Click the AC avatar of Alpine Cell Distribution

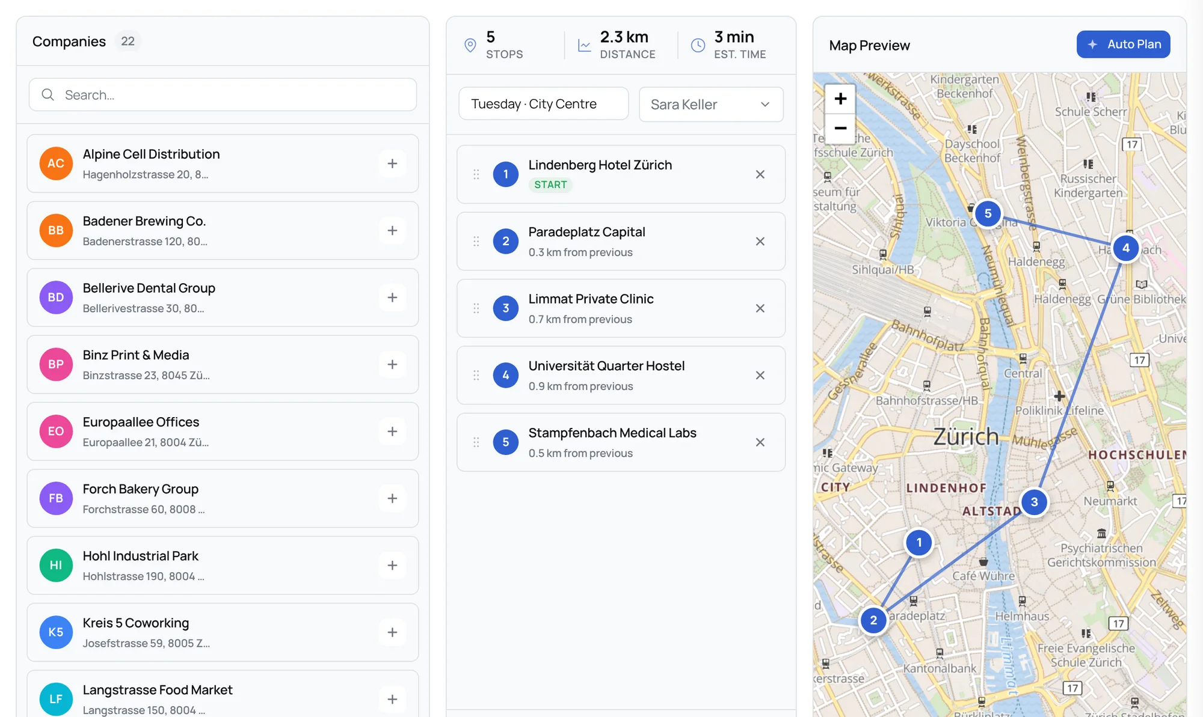(56, 163)
